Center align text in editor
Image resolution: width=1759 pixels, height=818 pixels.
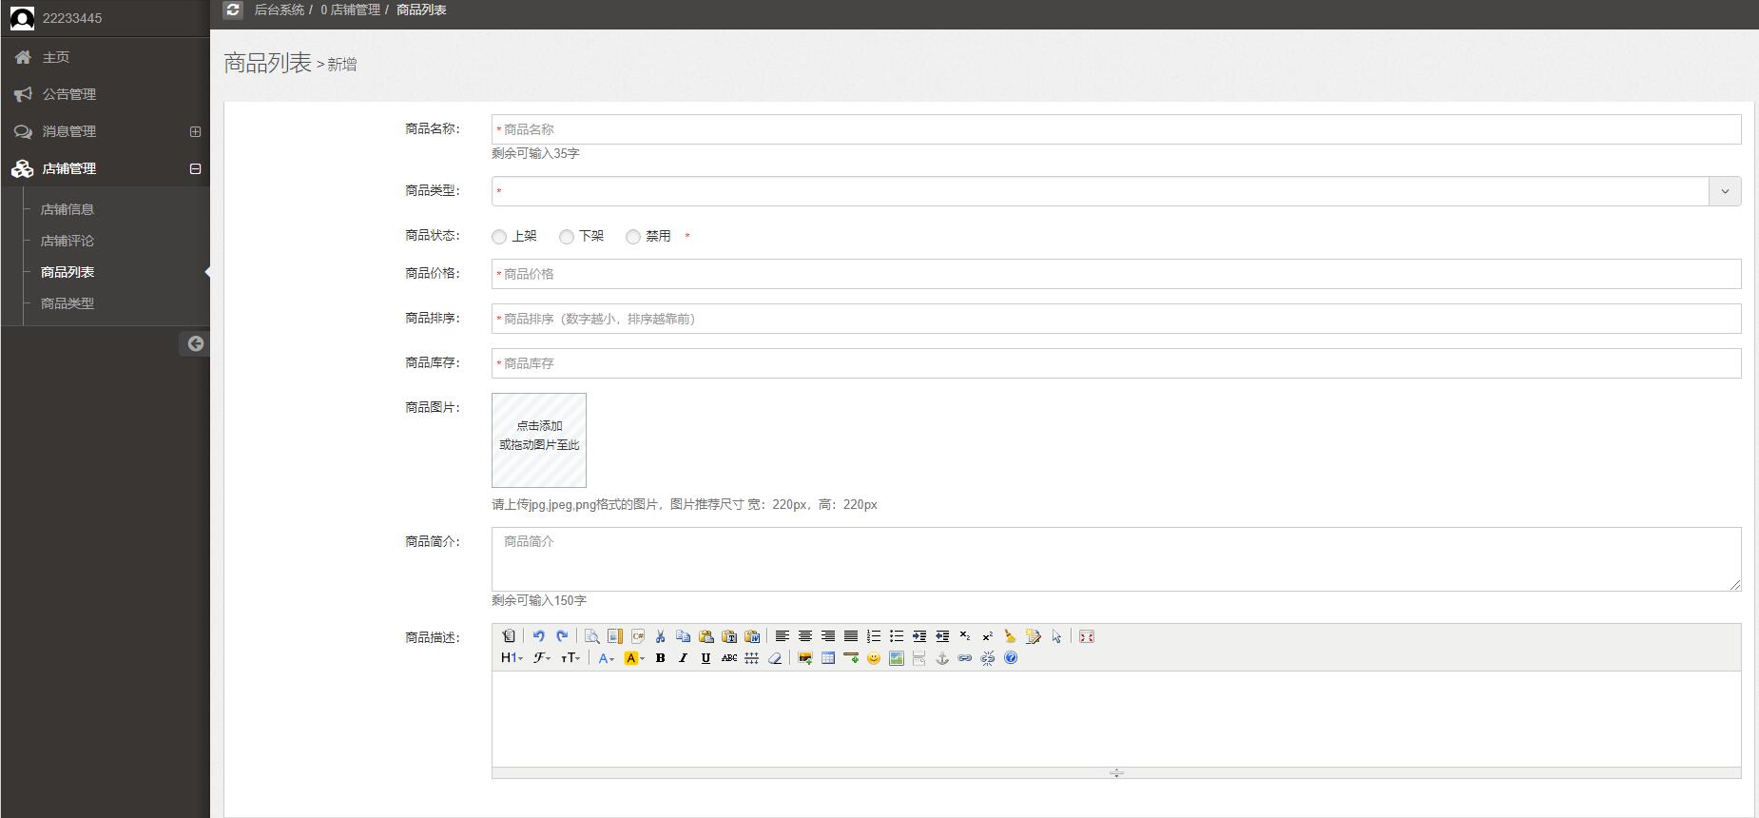tap(804, 636)
